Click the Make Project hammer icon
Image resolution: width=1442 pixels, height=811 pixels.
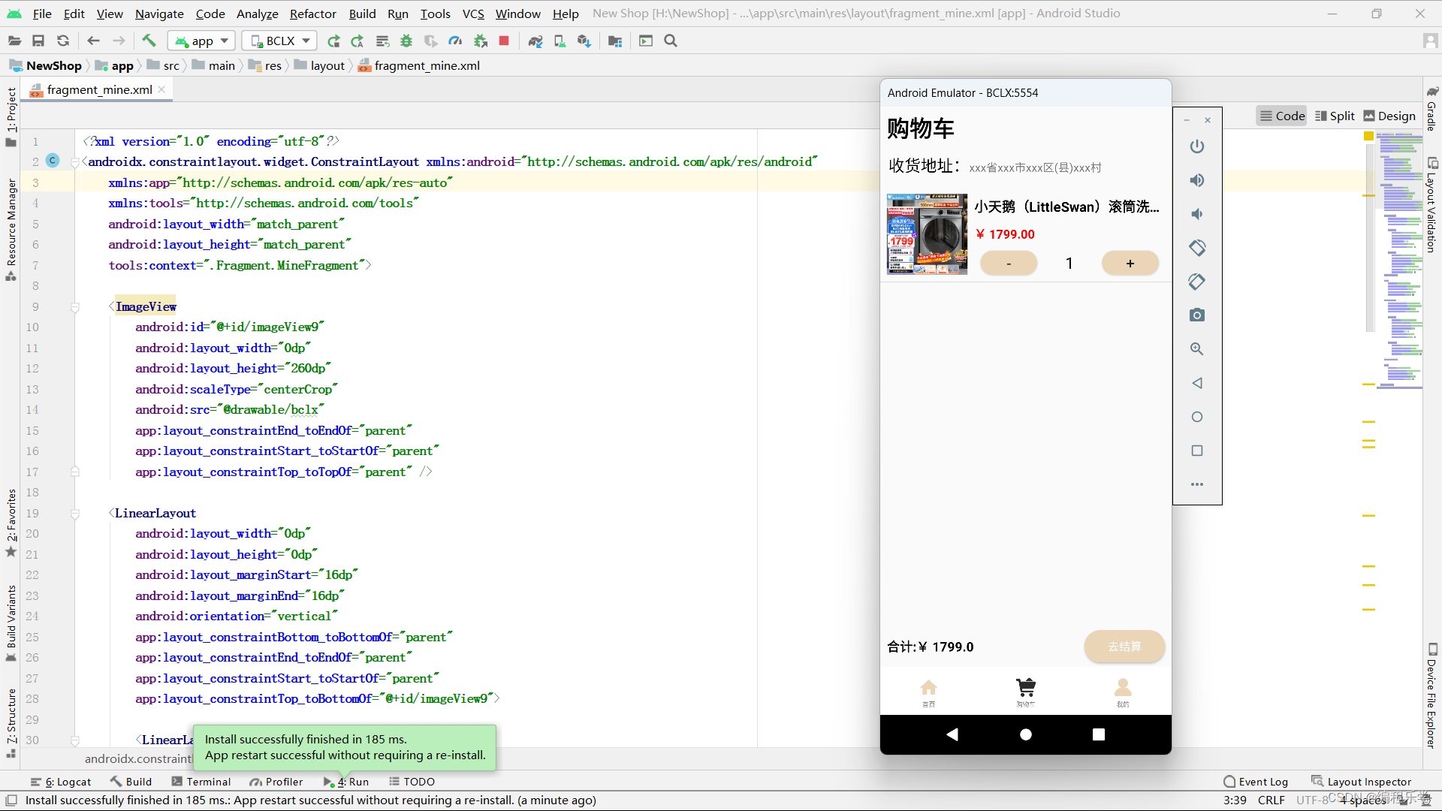tap(149, 41)
